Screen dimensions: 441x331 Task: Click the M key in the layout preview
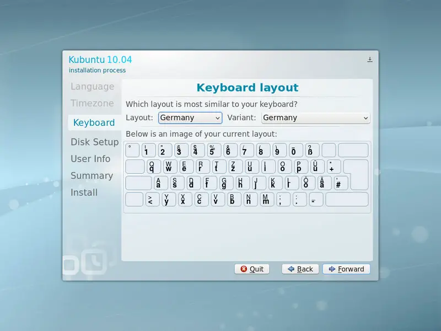267,200
